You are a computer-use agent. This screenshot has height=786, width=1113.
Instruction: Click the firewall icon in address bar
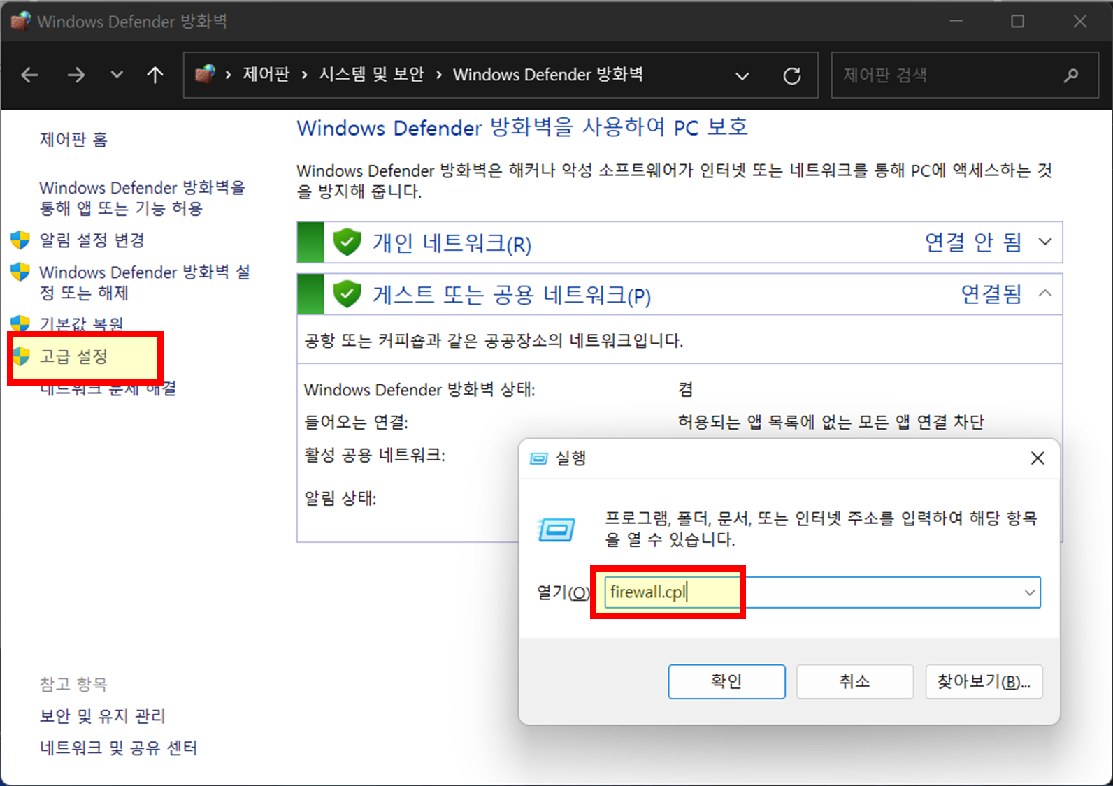(205, 74)
